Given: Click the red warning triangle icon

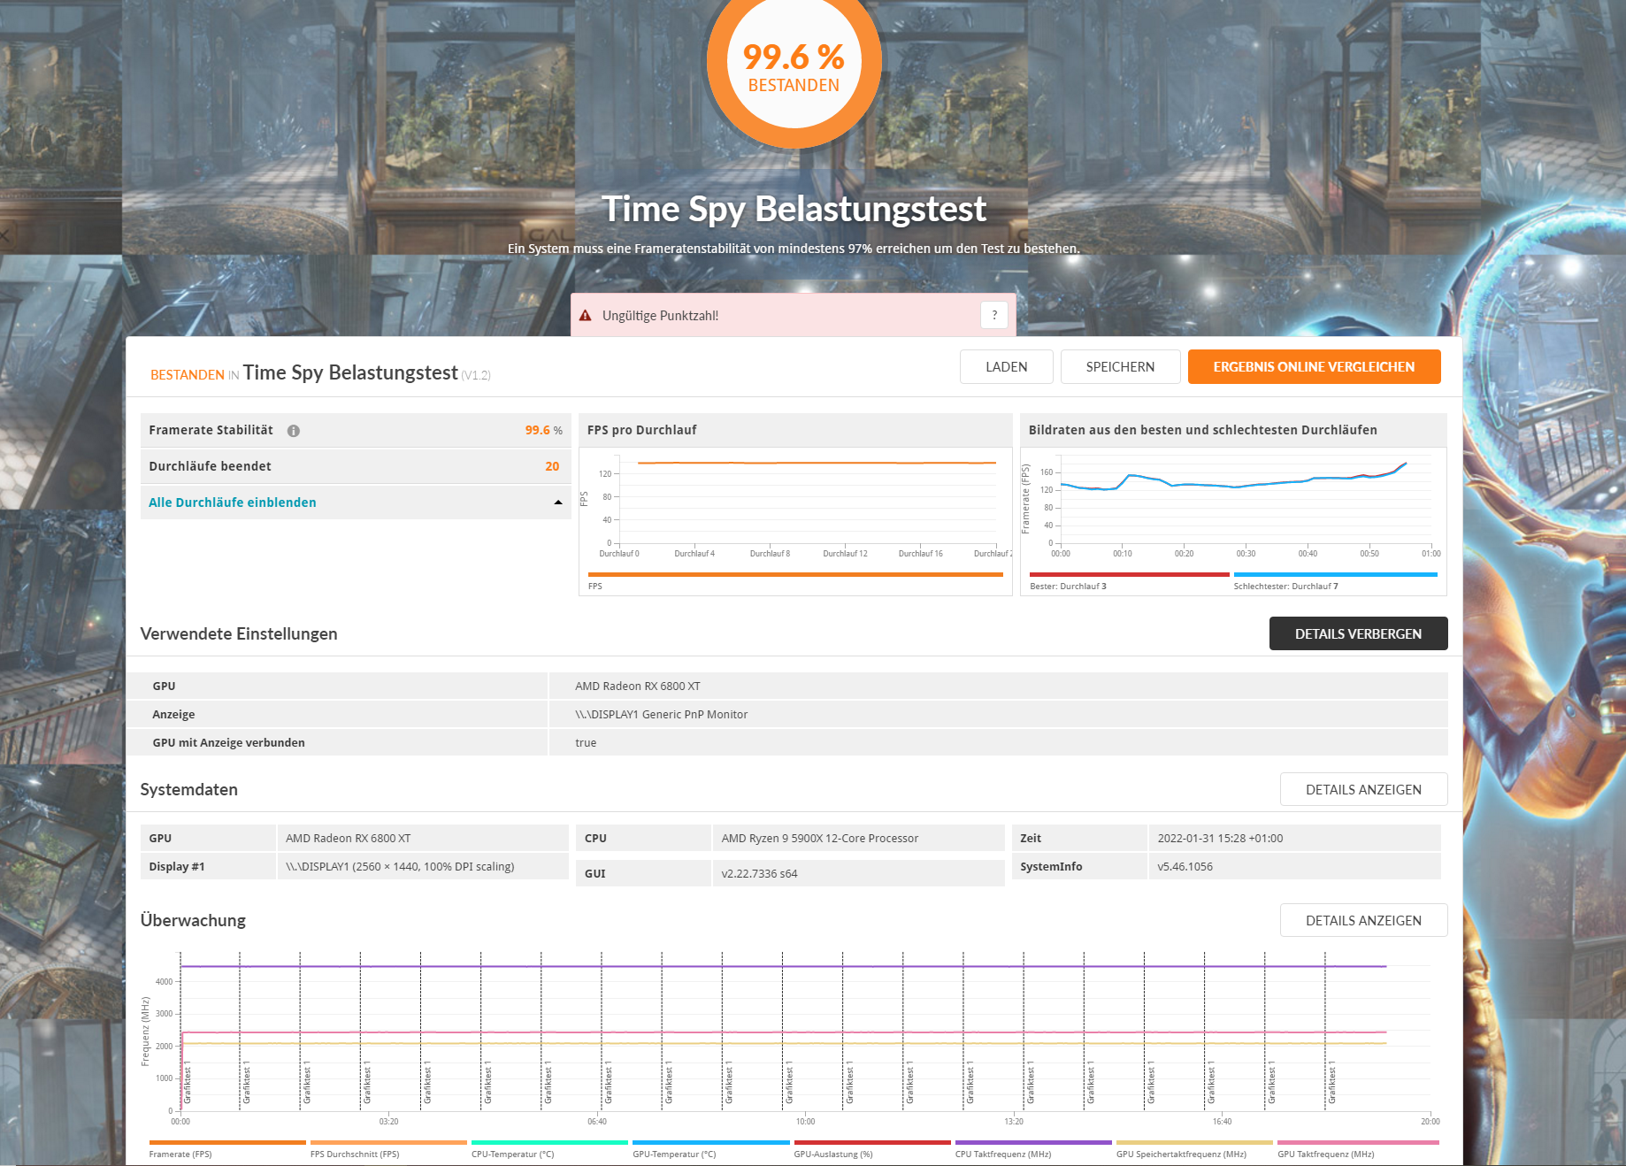Looking at the screenshot, I should click(585, 316).
